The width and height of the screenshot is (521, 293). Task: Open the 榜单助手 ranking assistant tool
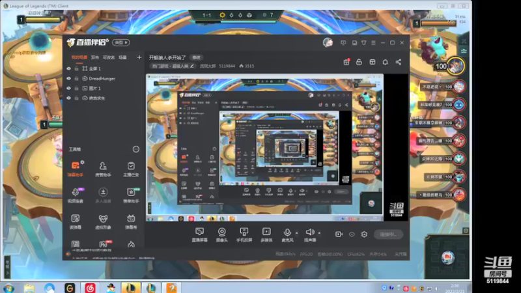tap(131, 195)
